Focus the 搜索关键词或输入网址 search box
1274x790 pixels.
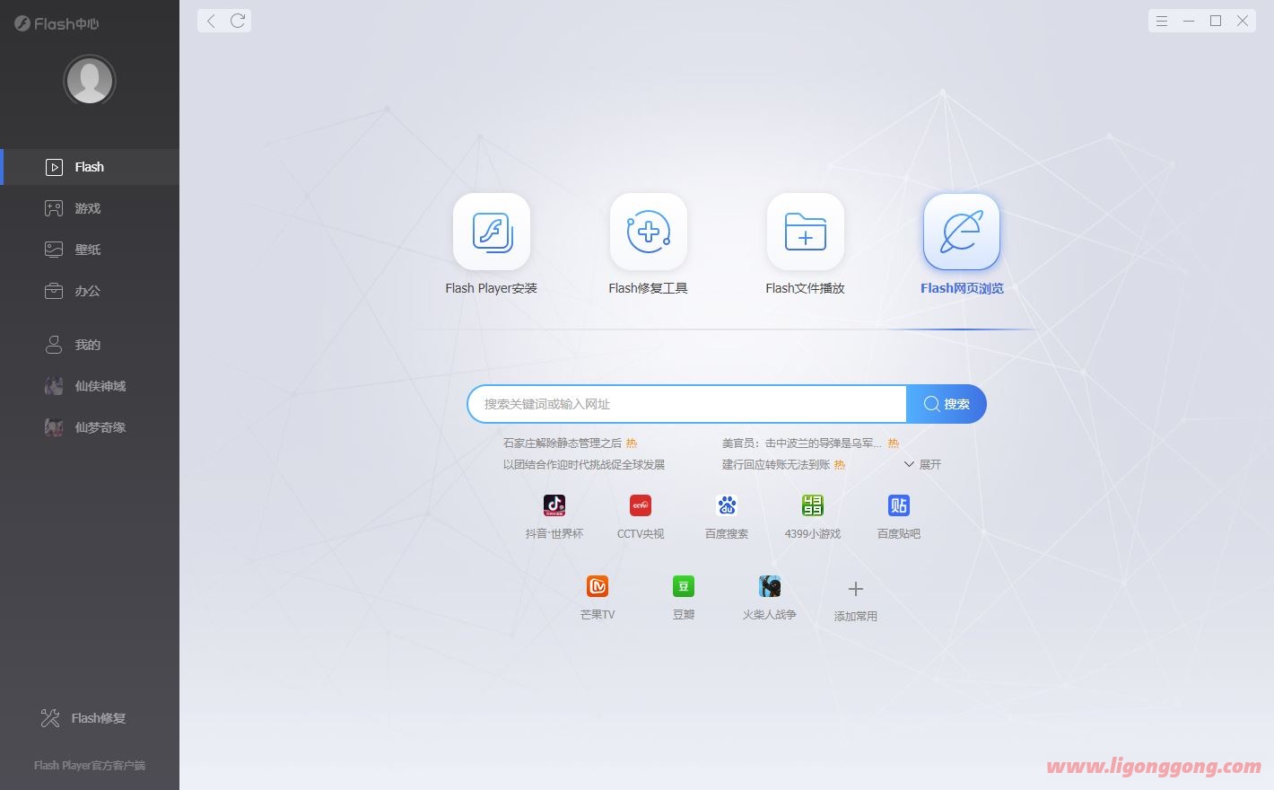click(687, 404)
